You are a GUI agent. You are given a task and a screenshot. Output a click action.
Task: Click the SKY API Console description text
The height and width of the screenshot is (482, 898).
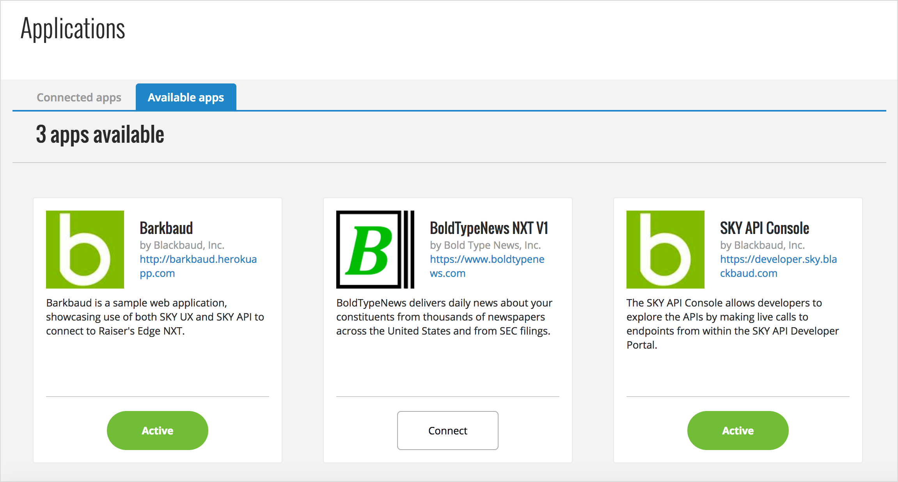coord(733,324)
